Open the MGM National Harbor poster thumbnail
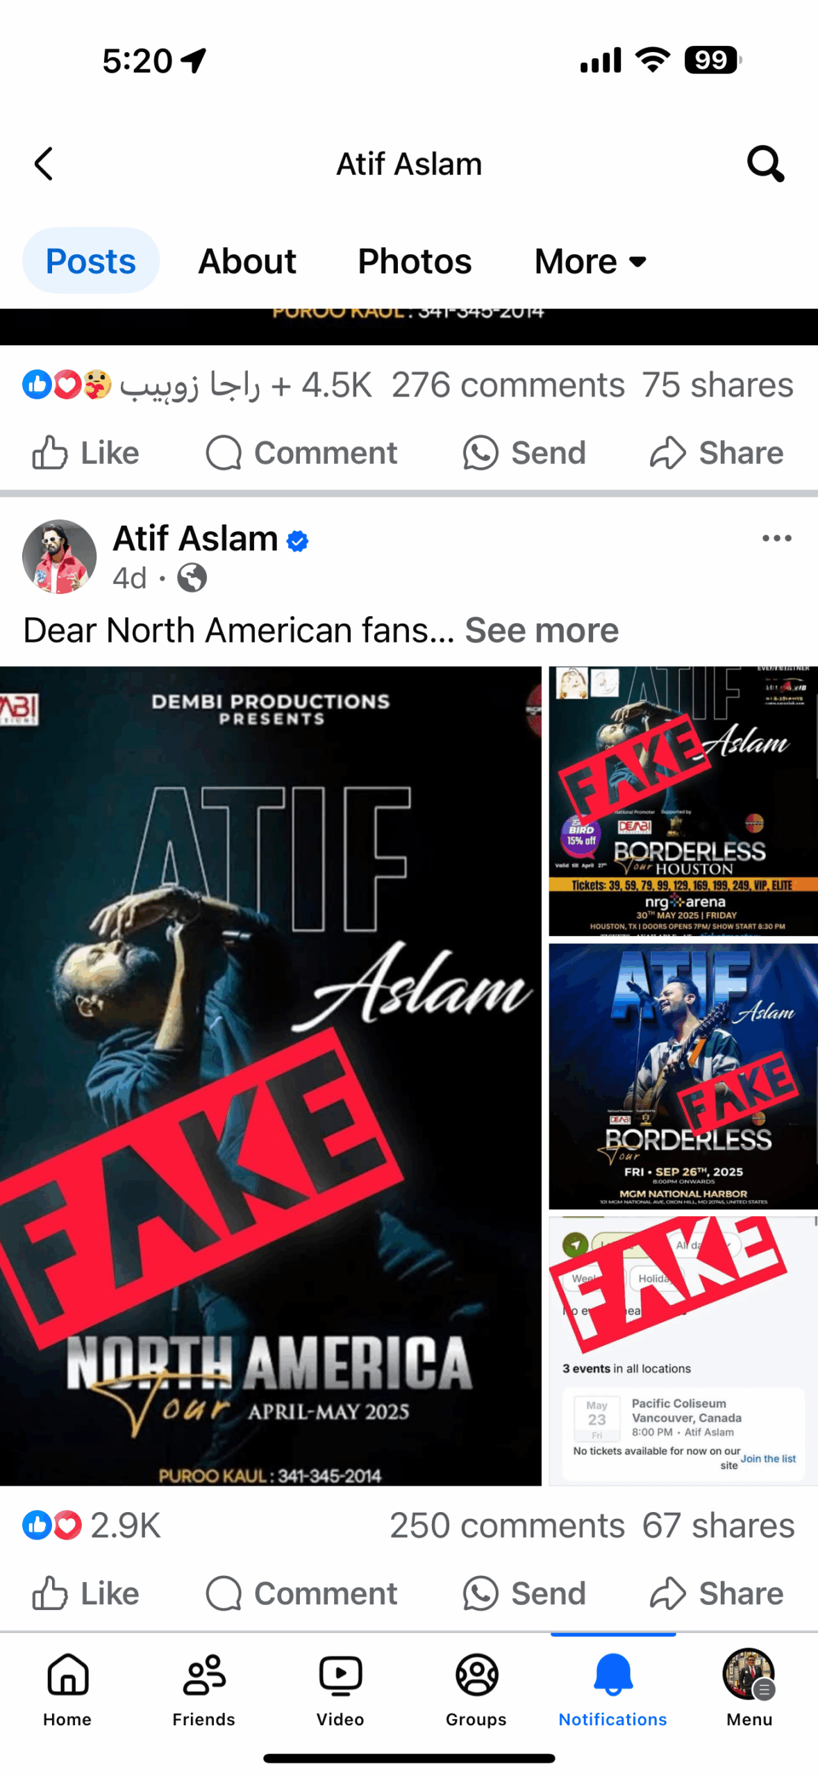 coord(683,1076)
